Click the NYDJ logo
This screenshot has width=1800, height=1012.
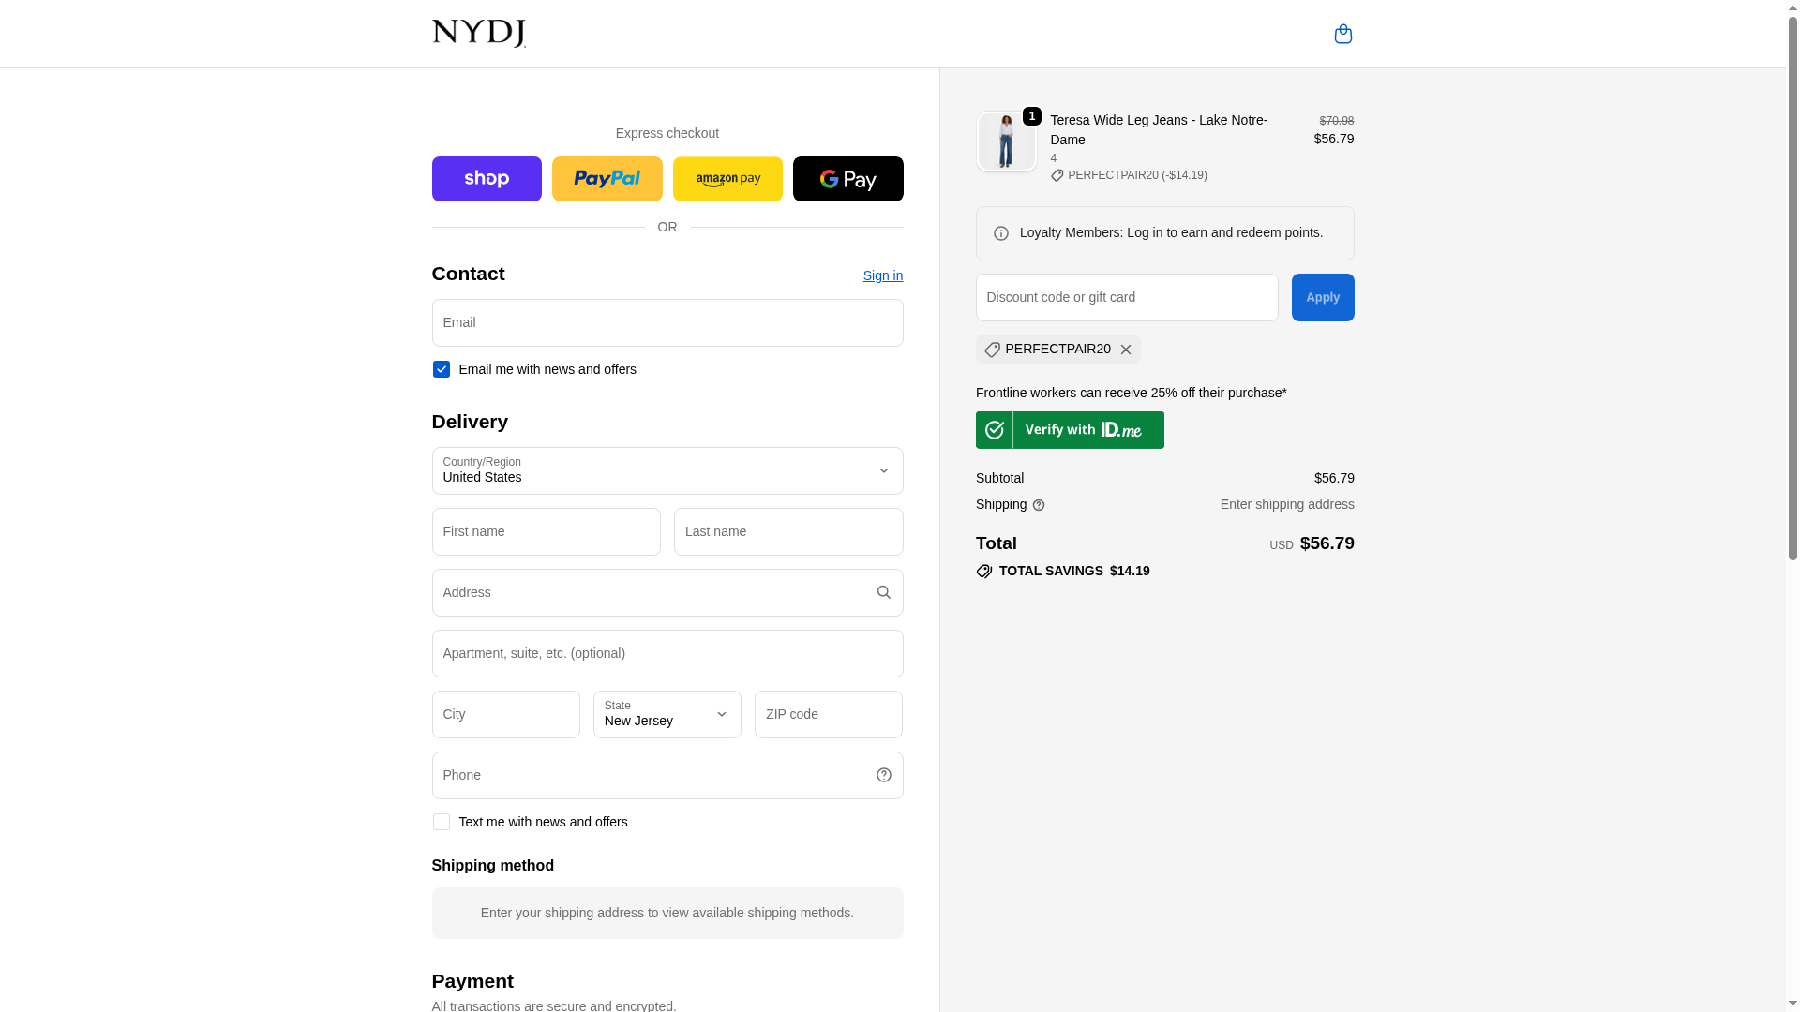(x=478, y=34)
